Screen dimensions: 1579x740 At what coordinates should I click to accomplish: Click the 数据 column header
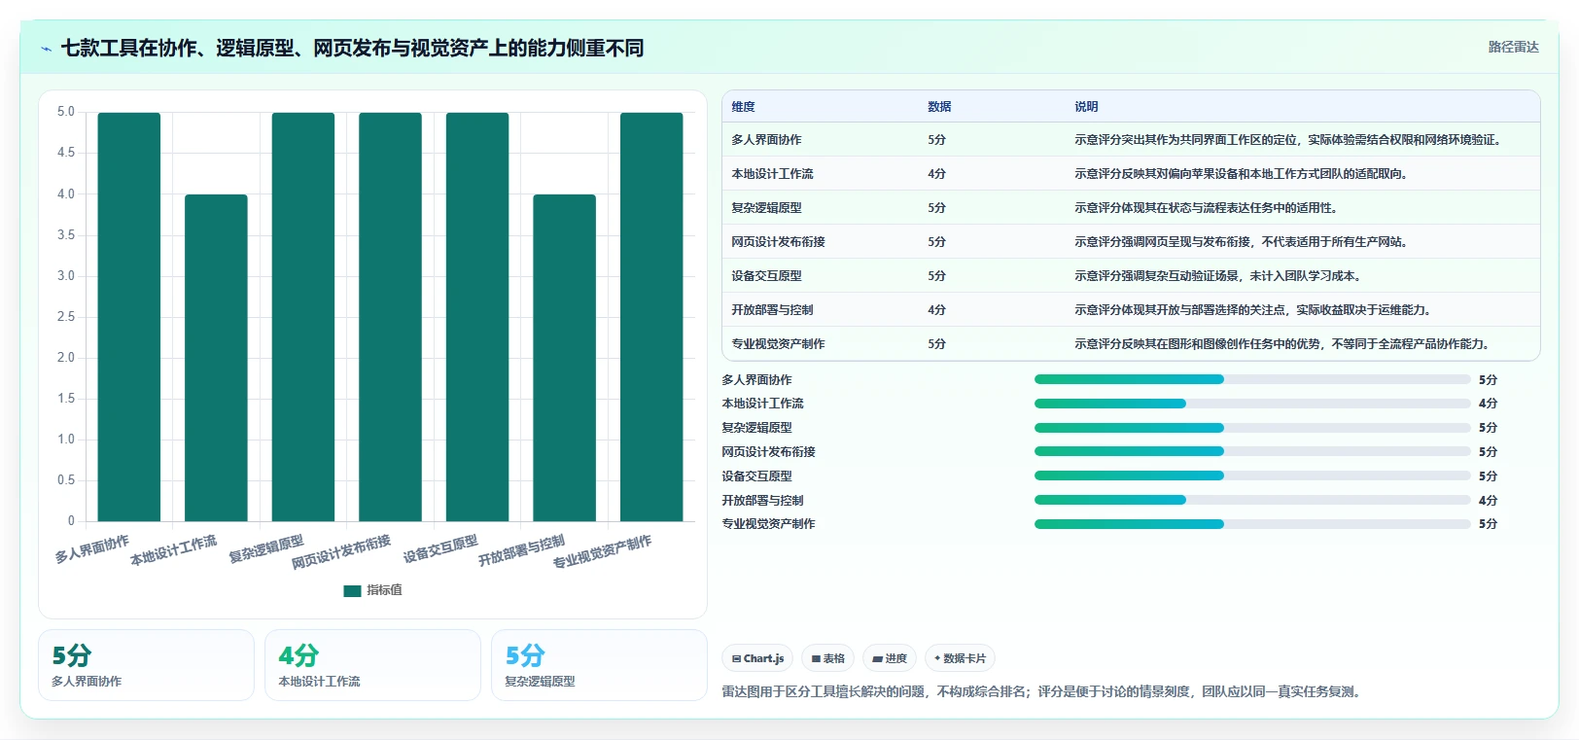pyautogui.click(x=939, y=107)
